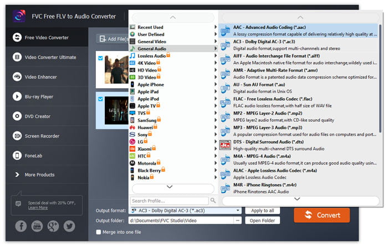Expand General Audio category
This screenshot has height=246, width=388.
pos(173,48)
